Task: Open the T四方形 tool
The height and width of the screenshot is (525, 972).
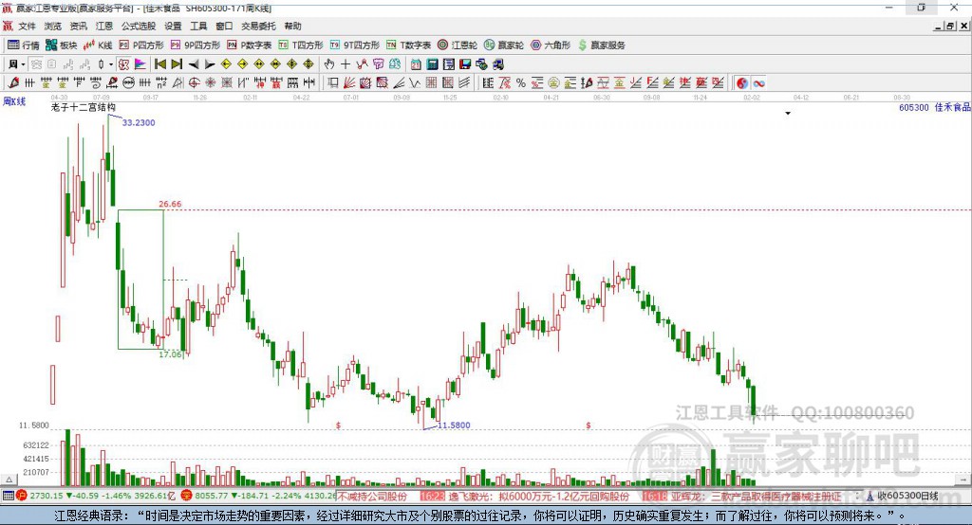Action: point(301,45)
